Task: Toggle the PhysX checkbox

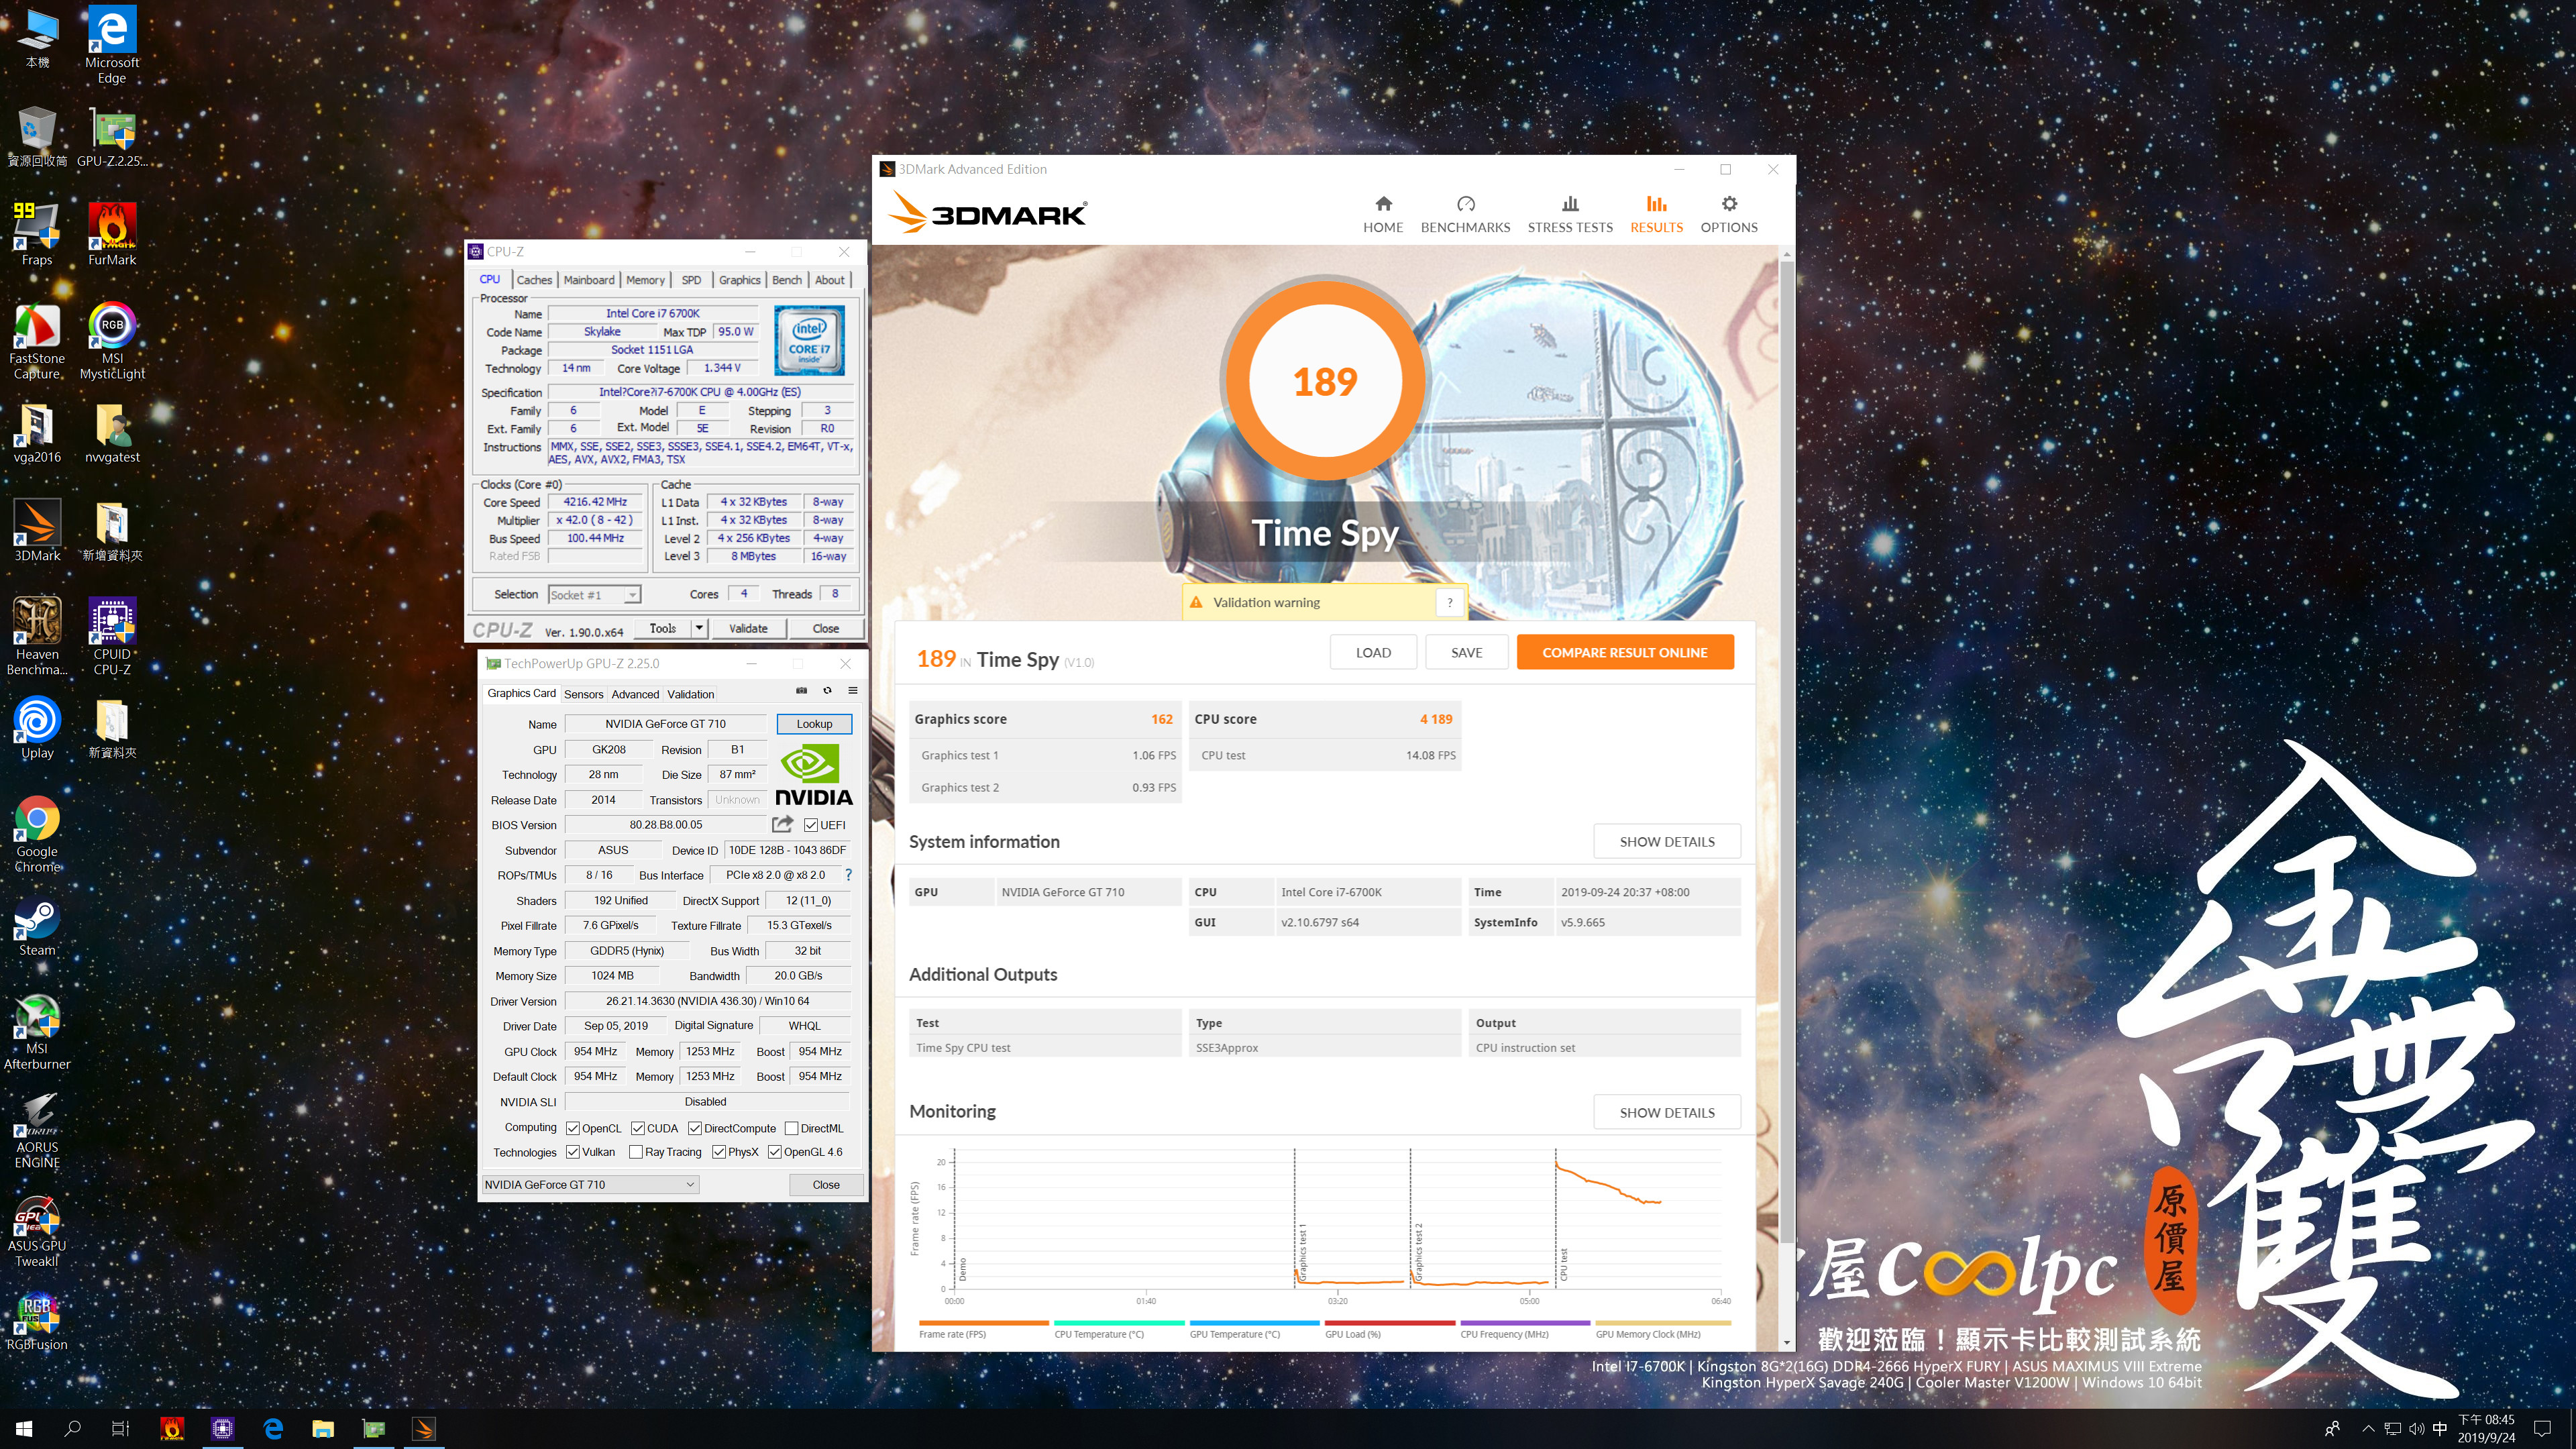Action: [x=719, y=1152]
